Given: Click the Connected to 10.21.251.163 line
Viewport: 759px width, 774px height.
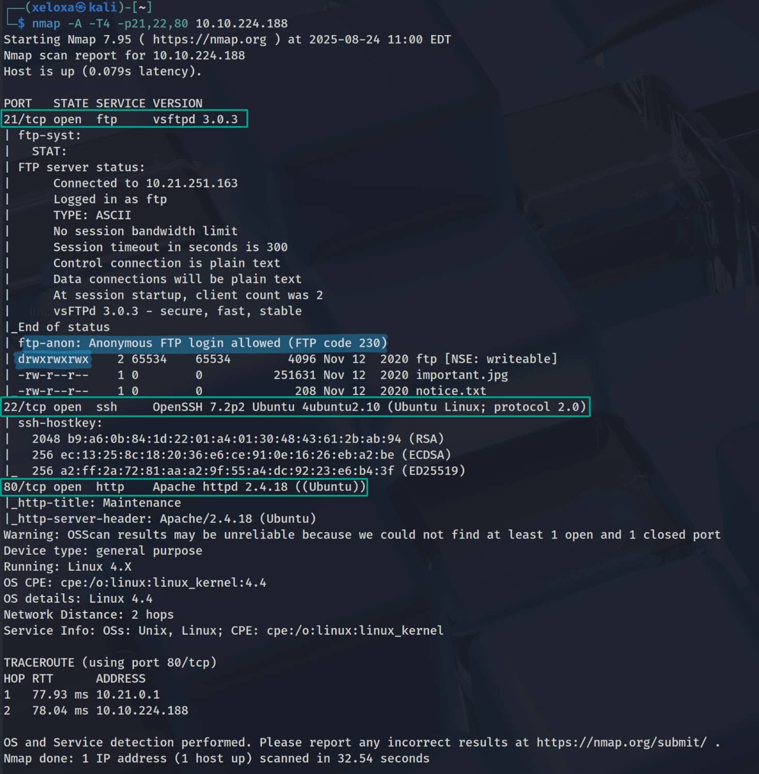Looking at the screenshot, I should 145,184.
